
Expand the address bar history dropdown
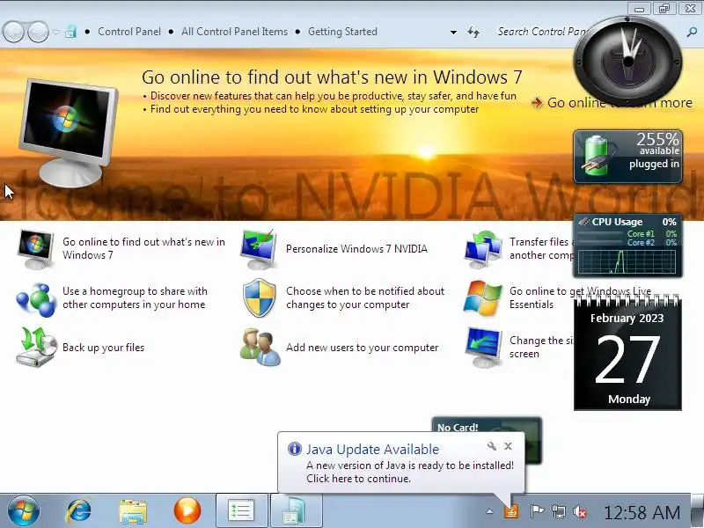tap(453, 33)
